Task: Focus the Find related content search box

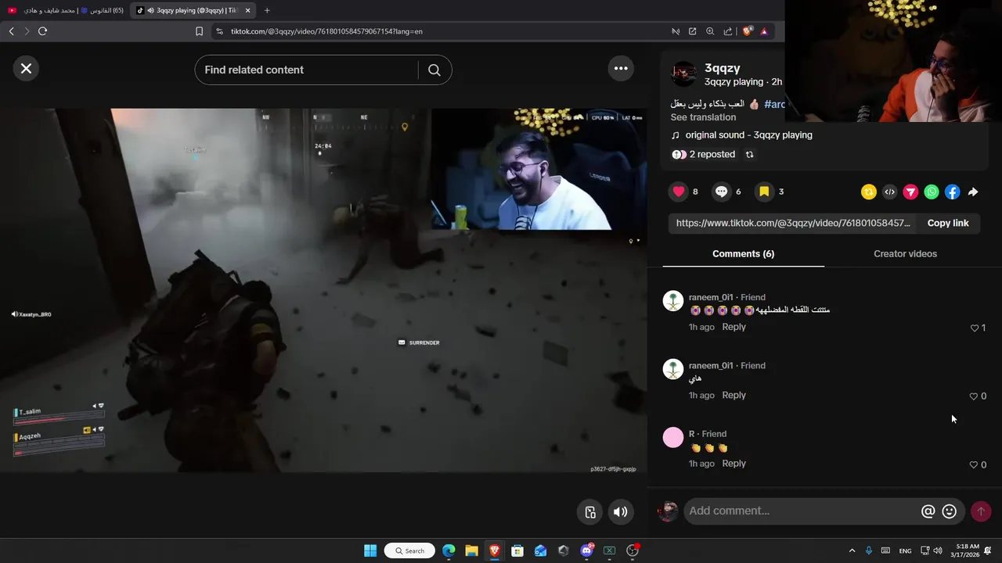Action: coord(305,70)
